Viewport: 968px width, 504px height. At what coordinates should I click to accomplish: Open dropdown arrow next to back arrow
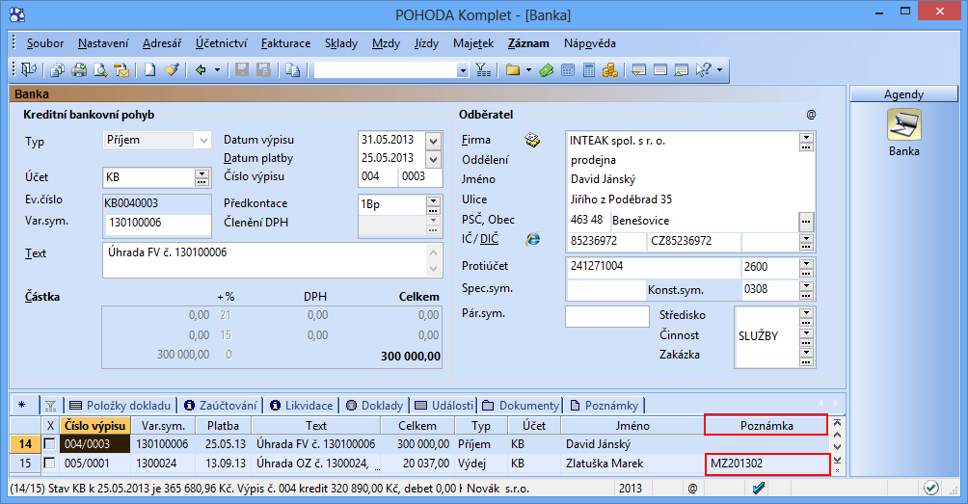(x=217, y=70)
